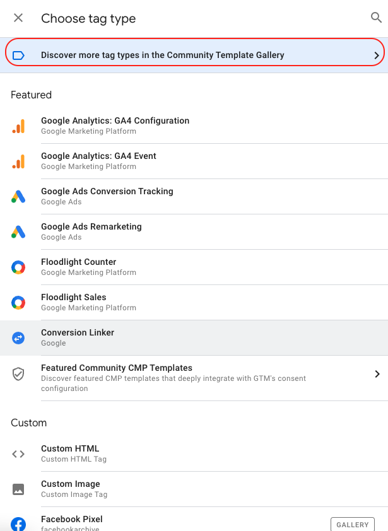This screenshot has height=531, width=388.
Task: Click the Google Ads Remarketing icon
Action: [18, 232]
